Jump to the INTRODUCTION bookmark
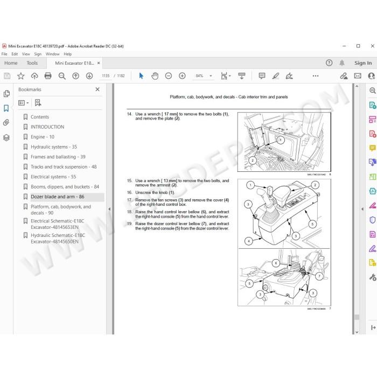The image size is (377, 377). (x=47, y=127)
